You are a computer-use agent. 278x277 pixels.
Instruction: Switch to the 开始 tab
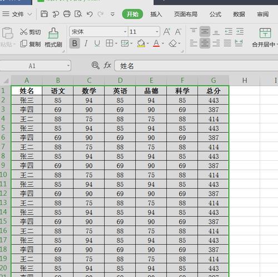point(132,14)
